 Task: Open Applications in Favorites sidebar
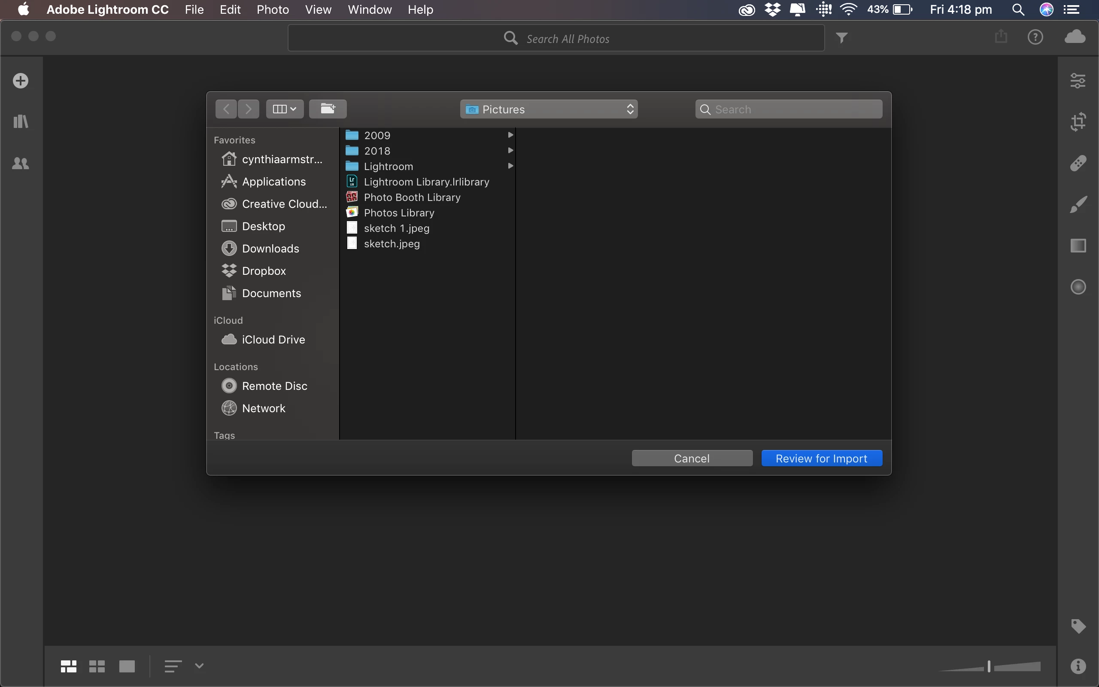tap(273, 181)
